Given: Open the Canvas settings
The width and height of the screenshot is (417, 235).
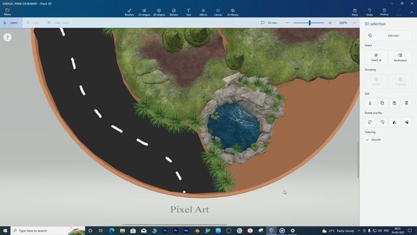Looking at the screenshot, I should 218,12.
